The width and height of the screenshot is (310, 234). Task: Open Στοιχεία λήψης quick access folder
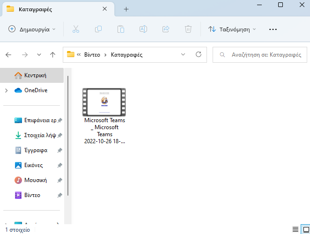[x=36, y=135]
